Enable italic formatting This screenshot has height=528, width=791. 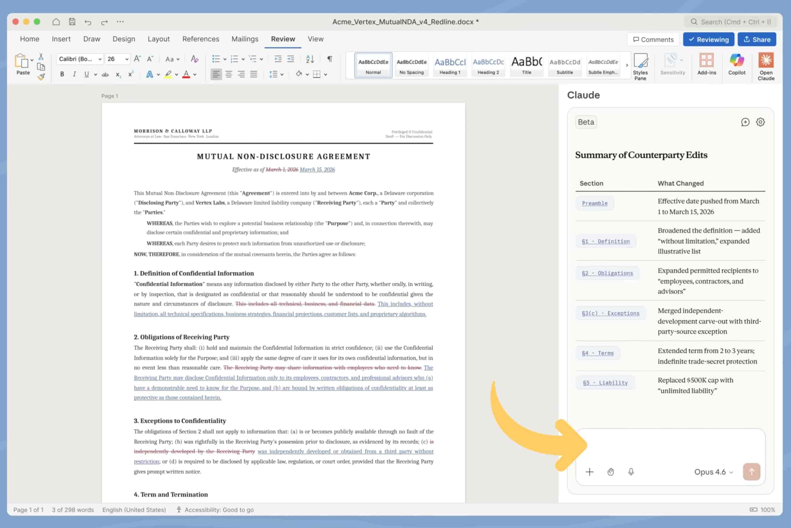click(74, 74)
